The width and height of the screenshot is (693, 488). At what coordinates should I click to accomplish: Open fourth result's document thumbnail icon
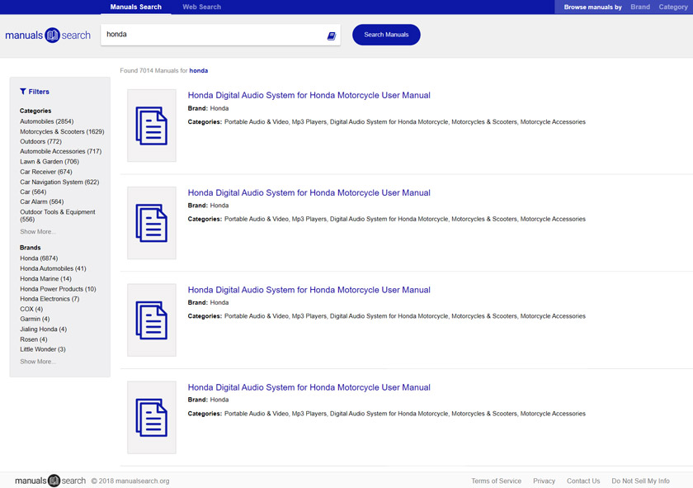coord(152,418)
